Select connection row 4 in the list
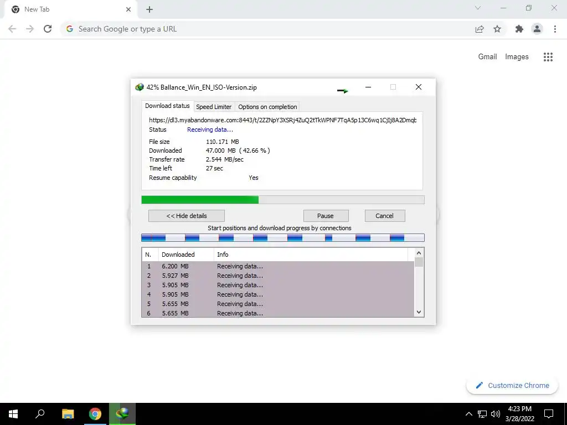Image resolution: width=567 pixels, height=425 pixels. [x=278, y=294]
